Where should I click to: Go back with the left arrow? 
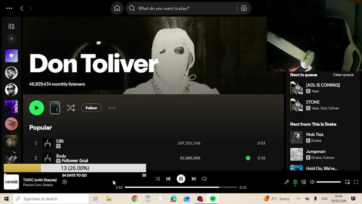22,8
